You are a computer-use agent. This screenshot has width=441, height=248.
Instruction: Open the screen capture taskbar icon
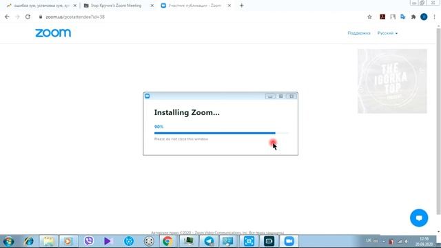tap(249, 241)
